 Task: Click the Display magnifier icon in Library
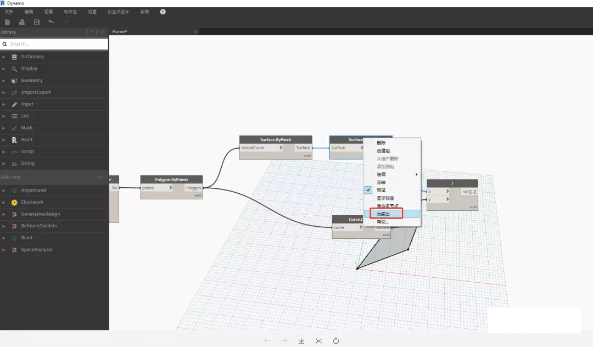(14, 69)
